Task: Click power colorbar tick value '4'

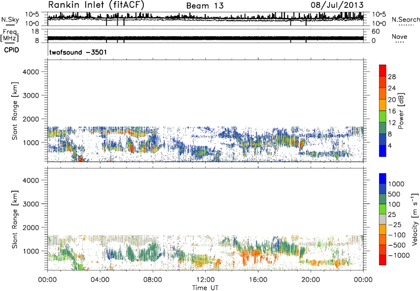Action: pos(390,146)
